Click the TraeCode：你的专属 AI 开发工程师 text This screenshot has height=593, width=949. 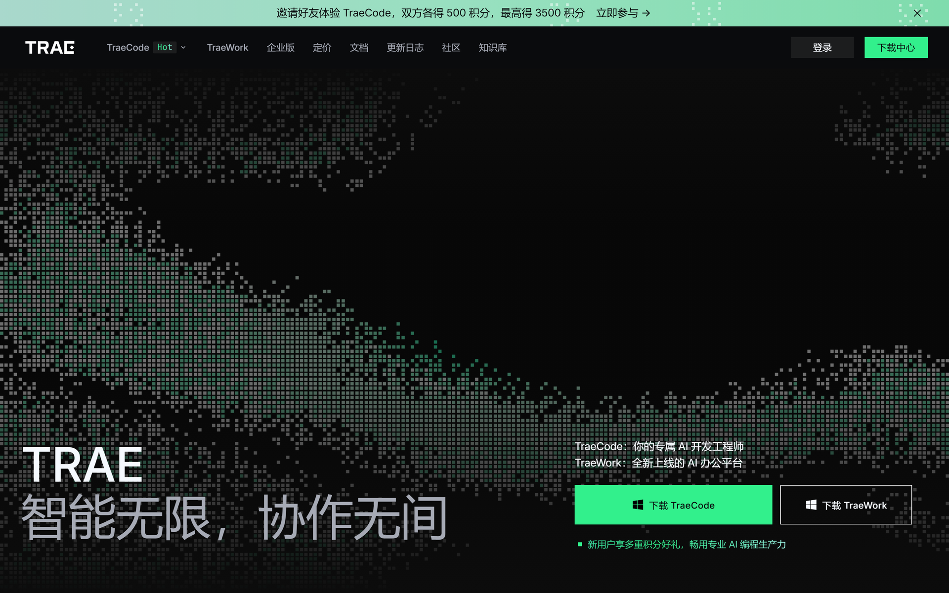pyautogui.click(x=659, y=446)
